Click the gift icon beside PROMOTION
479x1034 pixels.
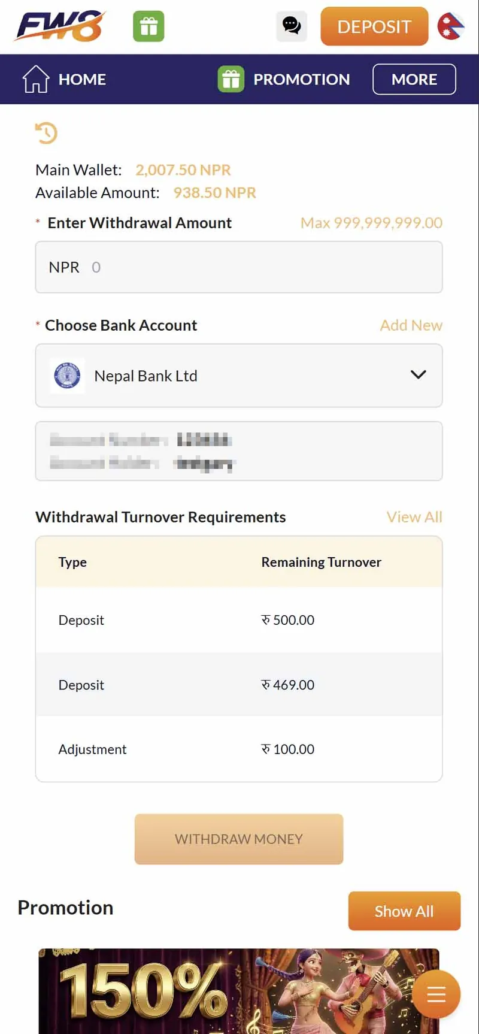[x=232, y=78]
